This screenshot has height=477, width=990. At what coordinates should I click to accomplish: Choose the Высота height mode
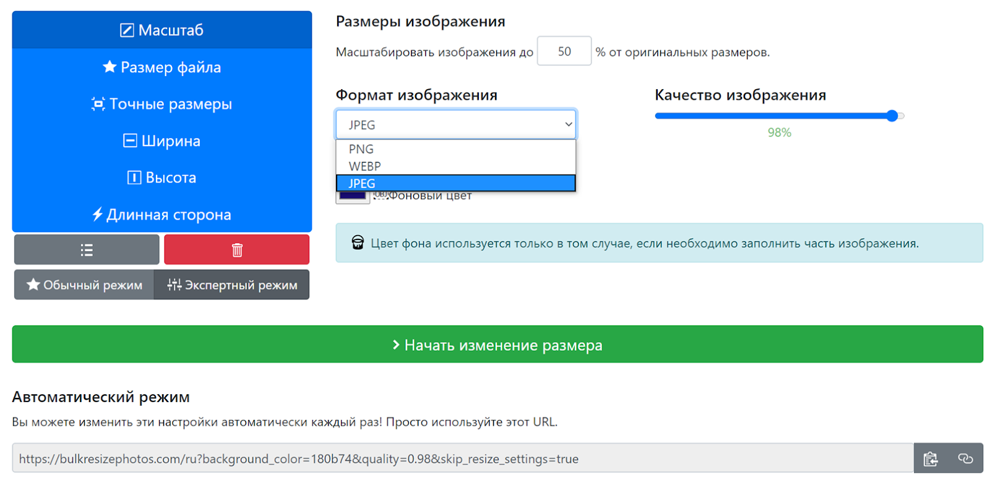point(161,178)
